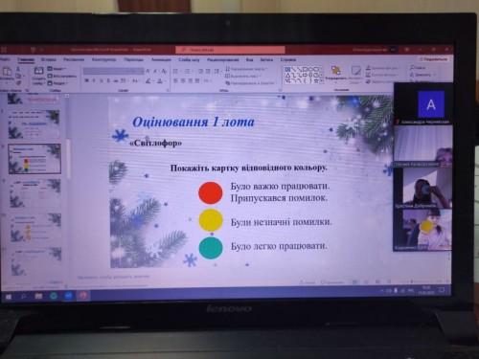Switch to the Слайд-шоу ribbon tab

(190, 59)
